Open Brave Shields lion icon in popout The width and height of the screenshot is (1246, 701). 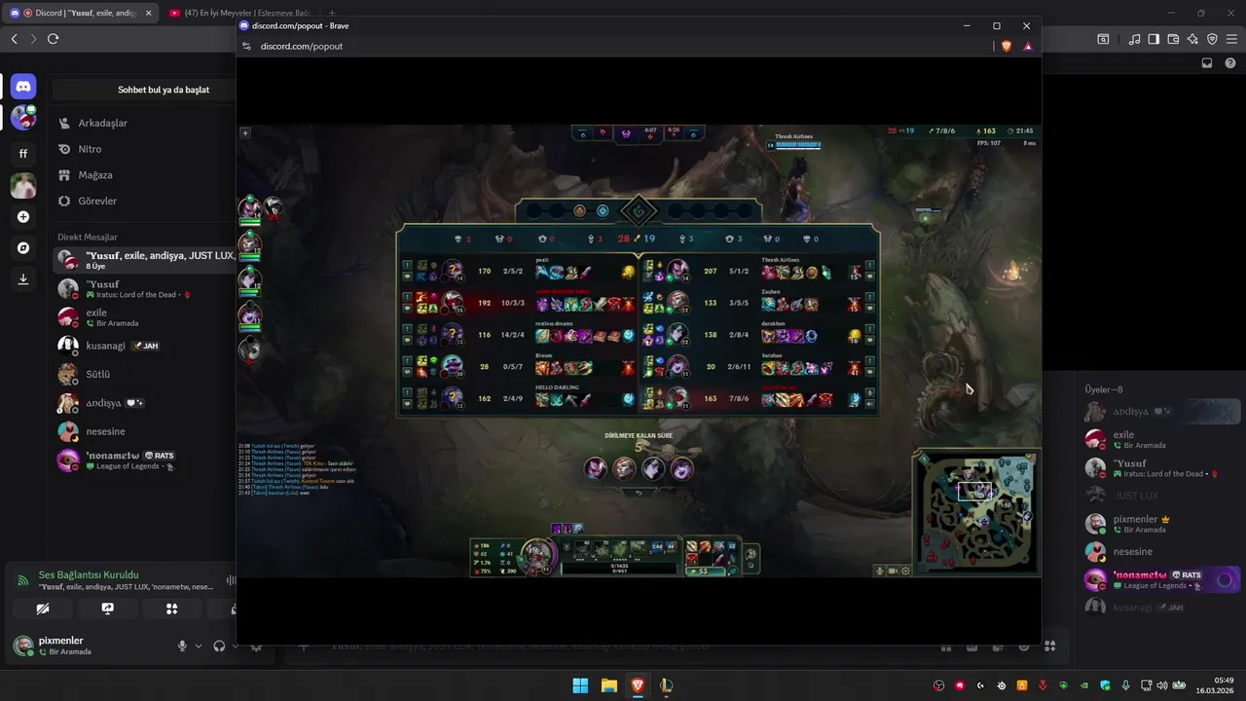1007,46
